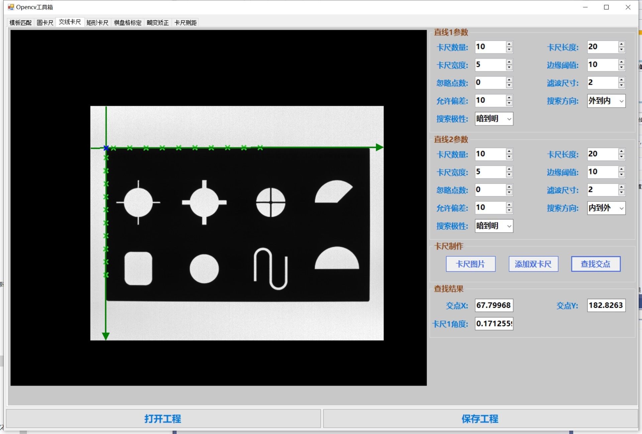Click the 查找交点 button
The width and height of the screenshot is (642, 434).
point(596,264)
